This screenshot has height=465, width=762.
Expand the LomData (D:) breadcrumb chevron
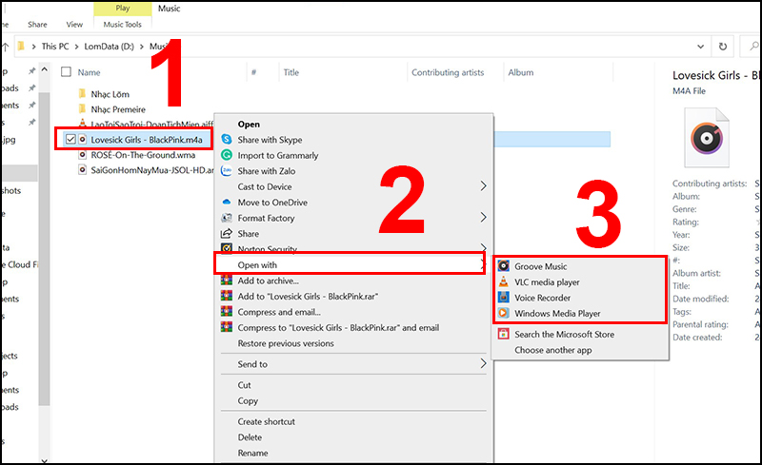[x=141, y=47]
